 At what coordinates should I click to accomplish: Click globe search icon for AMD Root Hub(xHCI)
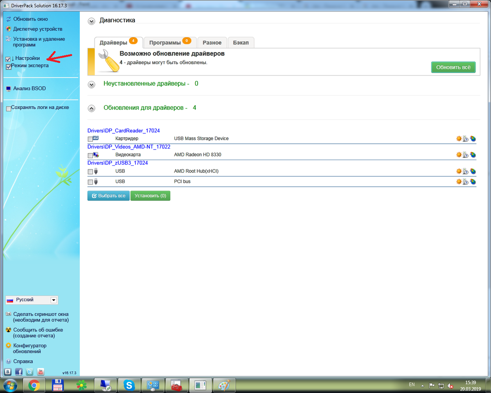pyautogui.click(x=473, y=171)
